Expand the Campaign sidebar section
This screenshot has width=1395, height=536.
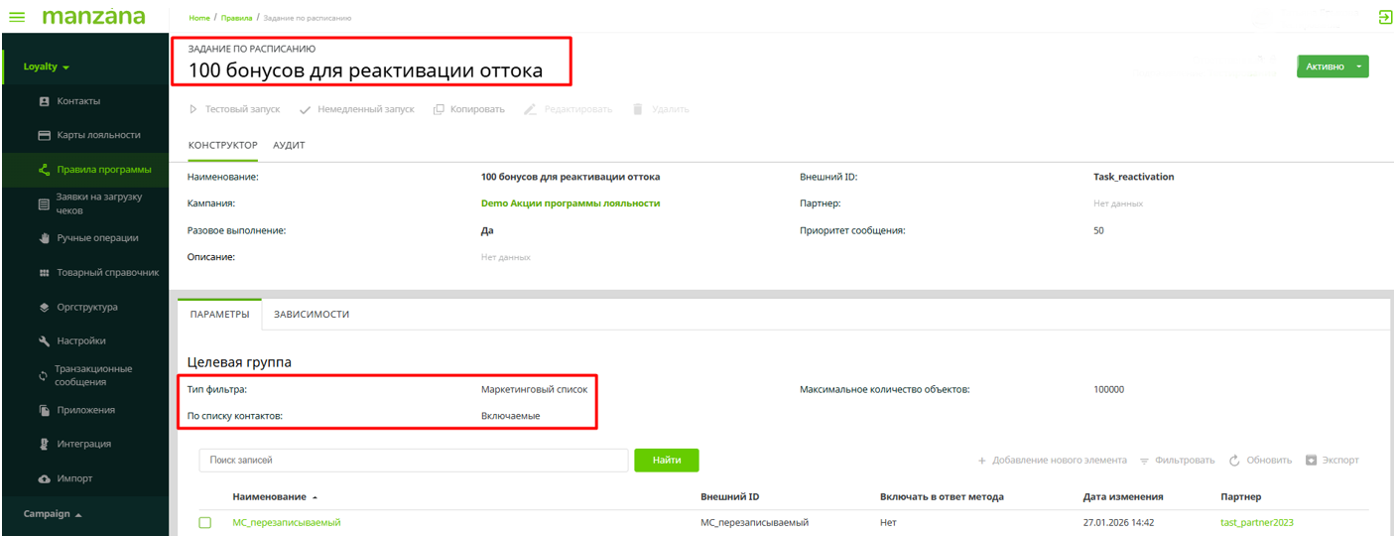[x=53, y=514]
